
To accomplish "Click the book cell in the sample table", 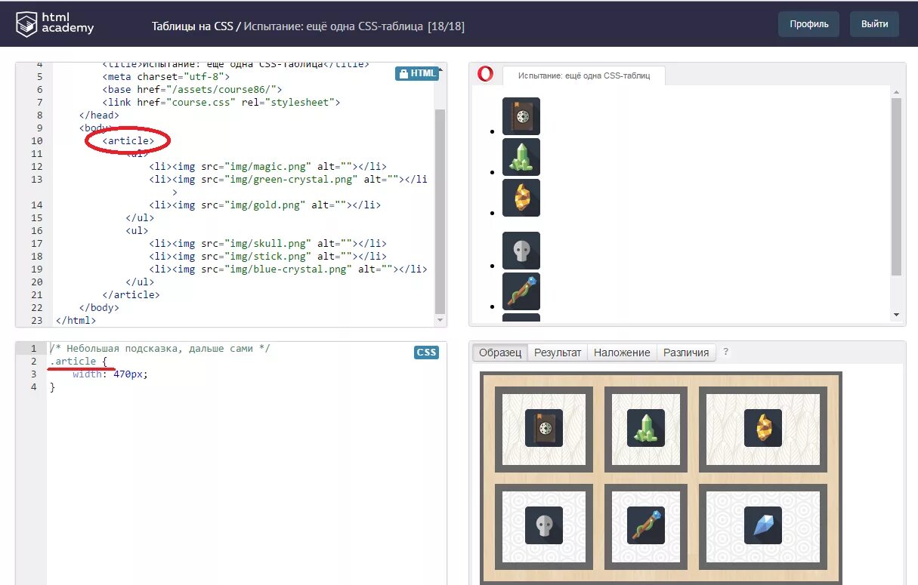I will point(544,429).
